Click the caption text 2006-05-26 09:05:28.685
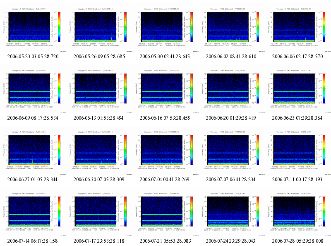This screenshot has width=331, height=246. 99,57
